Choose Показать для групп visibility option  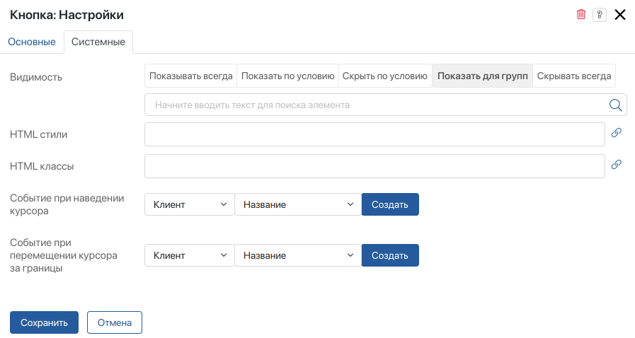482,76
